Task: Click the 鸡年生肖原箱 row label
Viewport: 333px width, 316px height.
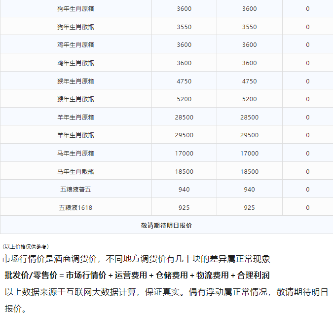Action: point(75,45)
